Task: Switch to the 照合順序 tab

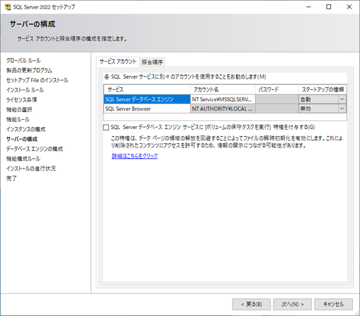Action: pos(152,62)
